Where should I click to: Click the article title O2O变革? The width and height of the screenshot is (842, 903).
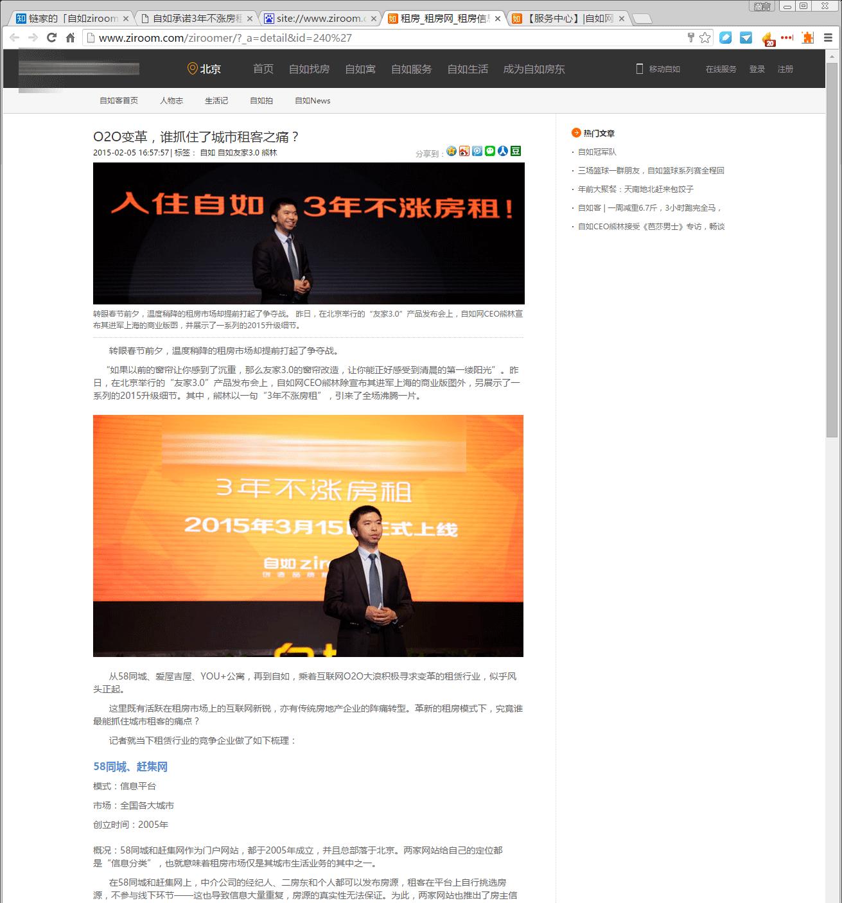point(197,137)
